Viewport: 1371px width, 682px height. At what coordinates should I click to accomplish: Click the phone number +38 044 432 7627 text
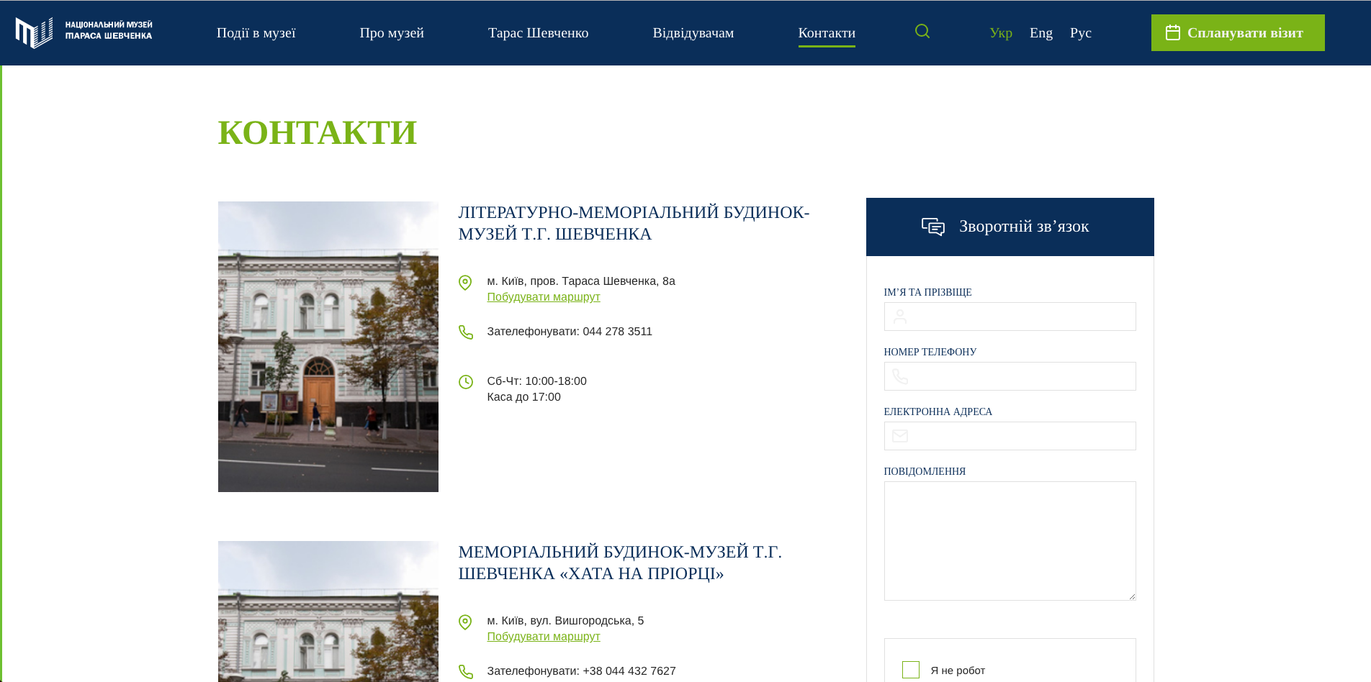pos(629,671)
